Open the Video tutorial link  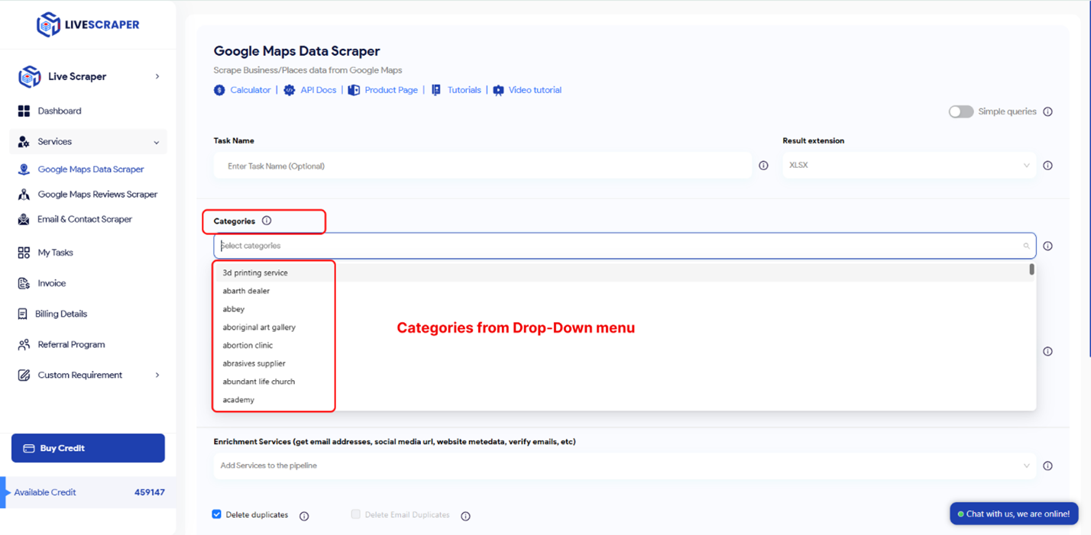[535, 90]
